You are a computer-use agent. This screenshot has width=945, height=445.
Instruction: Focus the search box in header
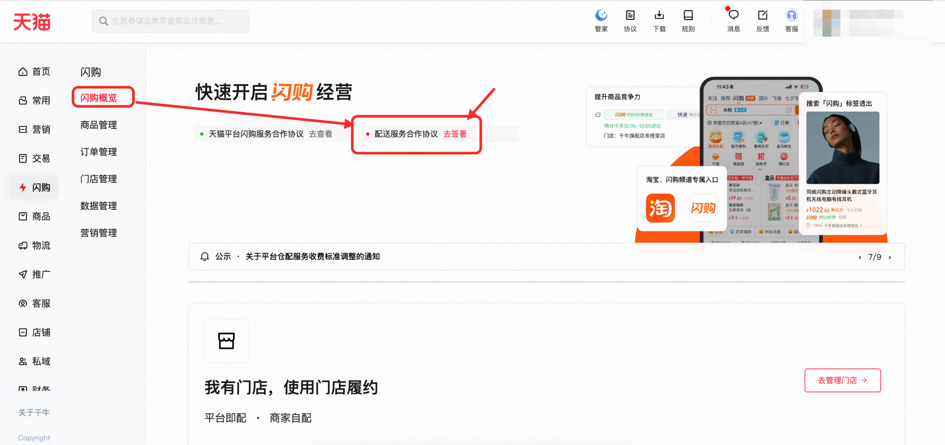point(170,21)
